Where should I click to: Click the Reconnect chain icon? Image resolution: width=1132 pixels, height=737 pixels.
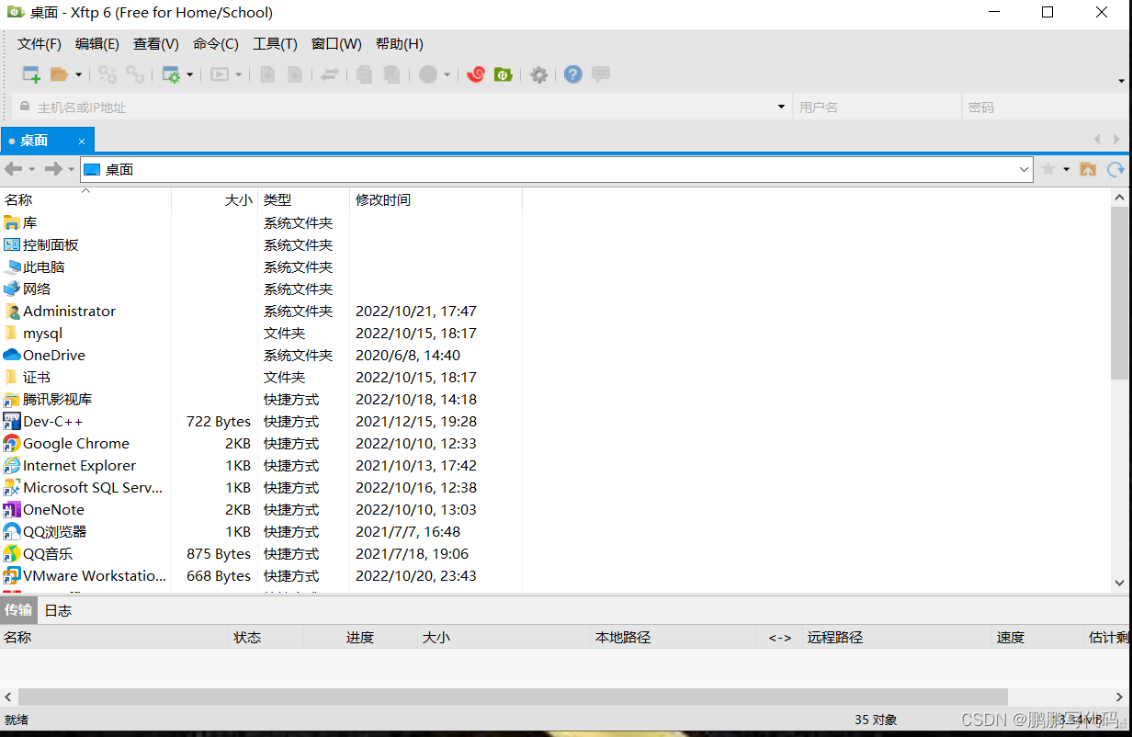(135, 74)
